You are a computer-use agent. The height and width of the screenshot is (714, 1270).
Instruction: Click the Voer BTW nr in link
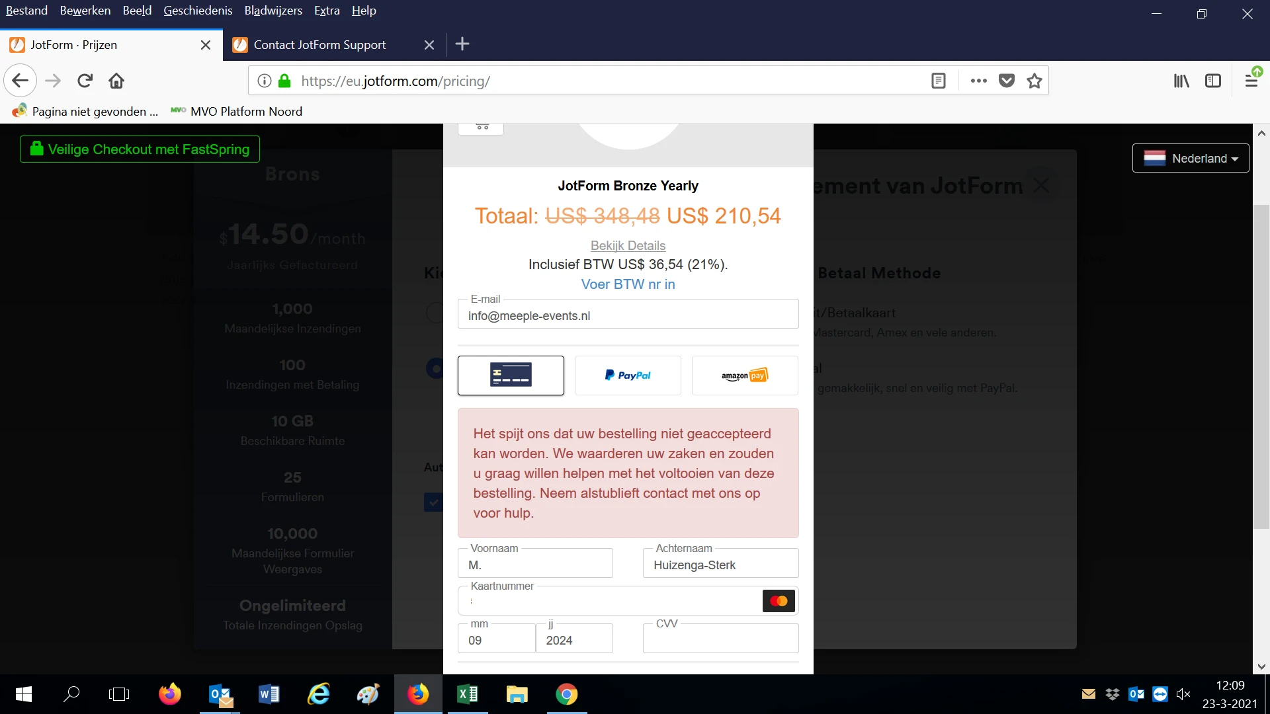click(x=628, y=284)
